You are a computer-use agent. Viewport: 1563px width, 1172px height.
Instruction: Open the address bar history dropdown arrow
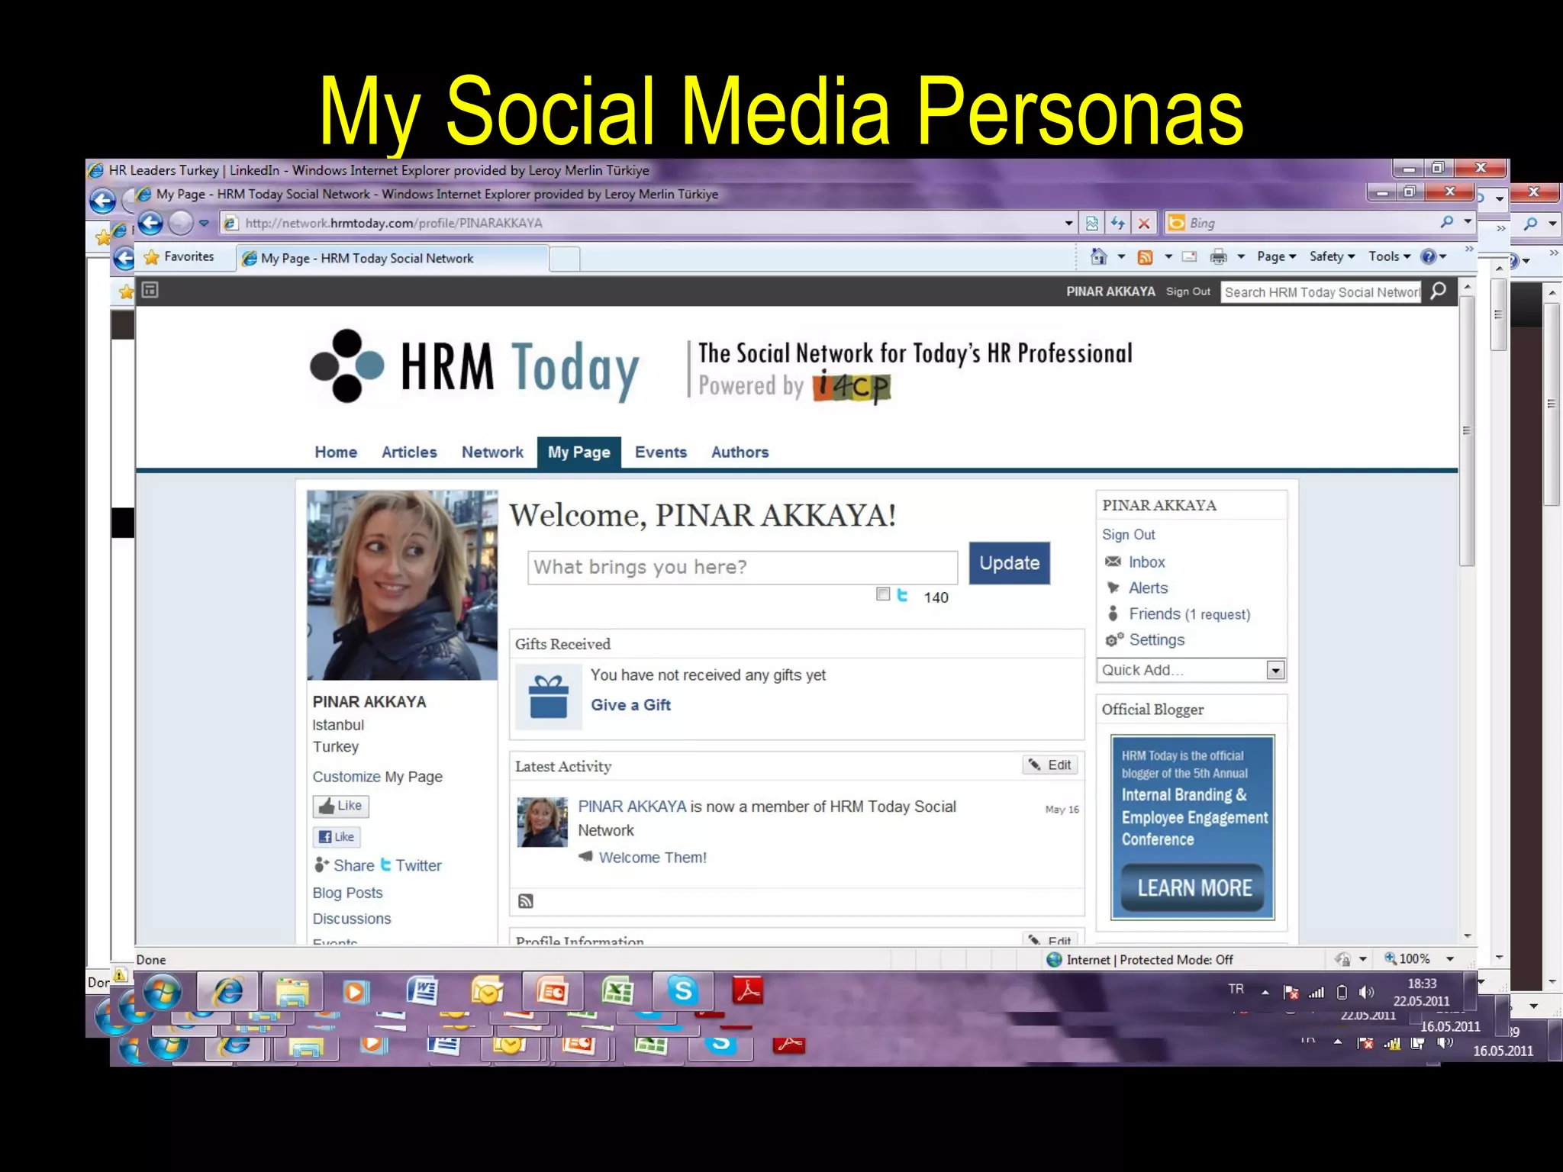pos(1068,223)
